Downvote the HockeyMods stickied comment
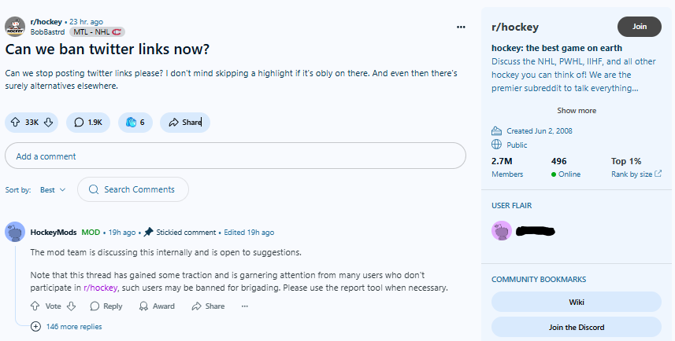 coord(72,306)
